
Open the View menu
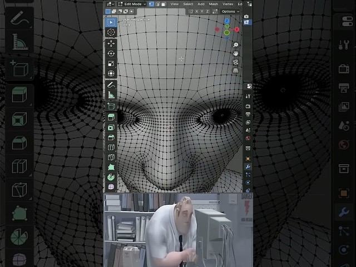tap(174, 4)
